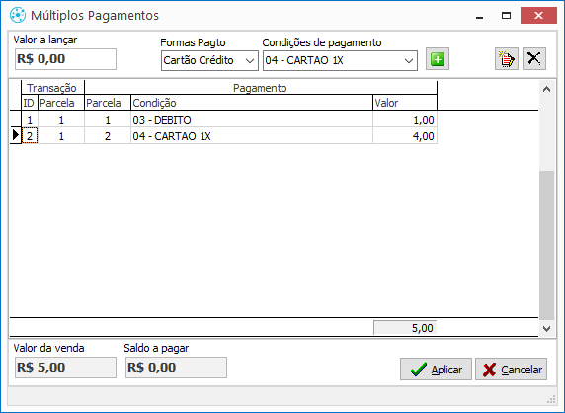
Task: Click the Condição column header
Action: [252, 103]
